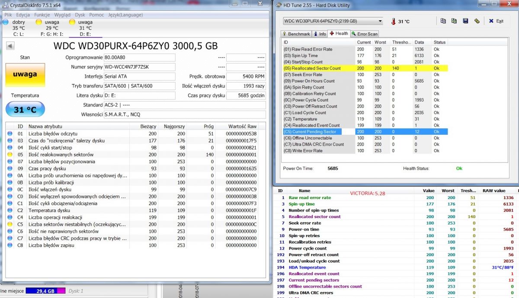Screen dimensions: 519x298
Task: Click the Current column header in HD Tune
Action: (365, 42)
